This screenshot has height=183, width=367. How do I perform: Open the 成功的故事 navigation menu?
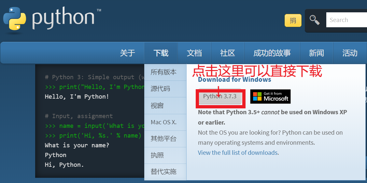[x=272, y=53]
